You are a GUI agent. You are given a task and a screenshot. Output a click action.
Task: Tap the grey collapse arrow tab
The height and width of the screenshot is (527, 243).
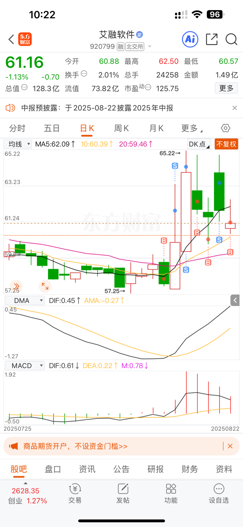pos(235,300)
